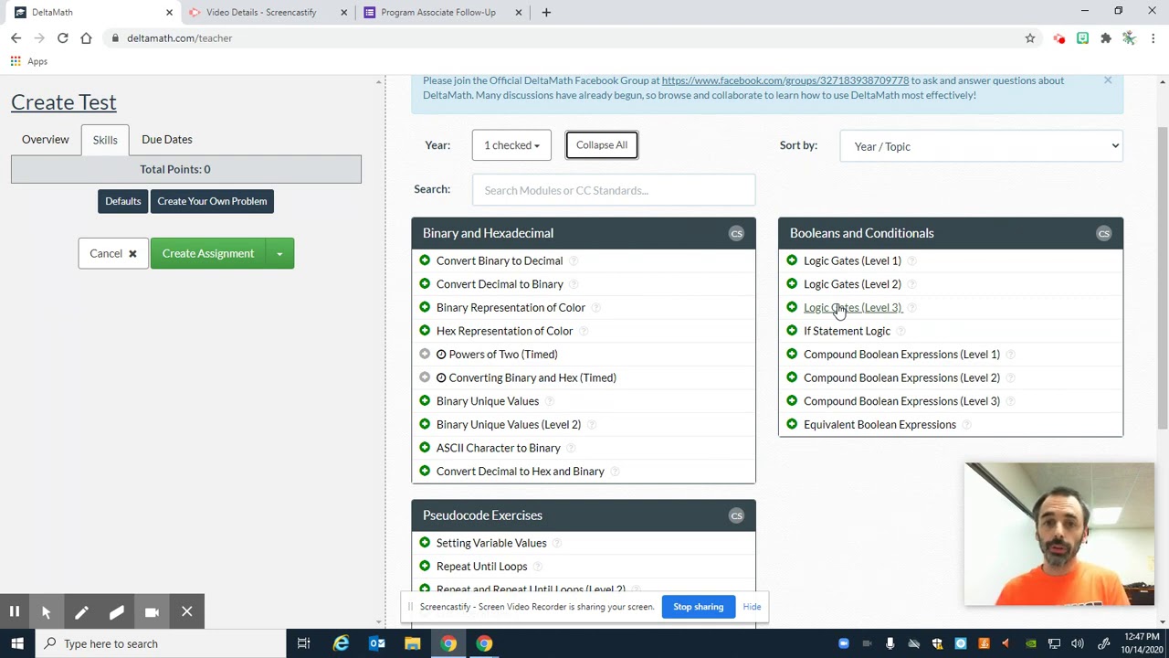This screenshot has height=658, width=1169.
Task: Add ASCII Character to Binary plus icon
Action: 425,448
